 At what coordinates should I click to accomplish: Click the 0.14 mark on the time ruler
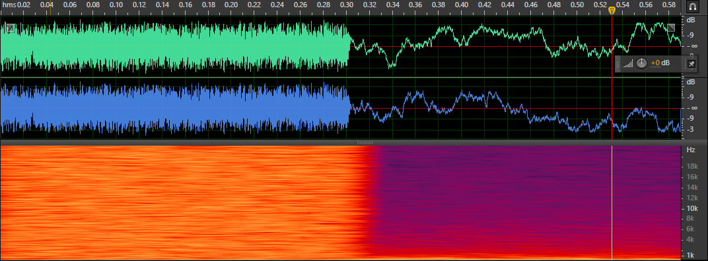coord(162,5)
